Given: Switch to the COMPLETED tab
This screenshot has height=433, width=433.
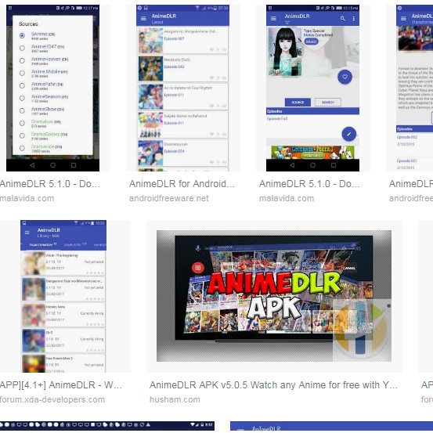Looking at the screenshot, I should point(75,244).
